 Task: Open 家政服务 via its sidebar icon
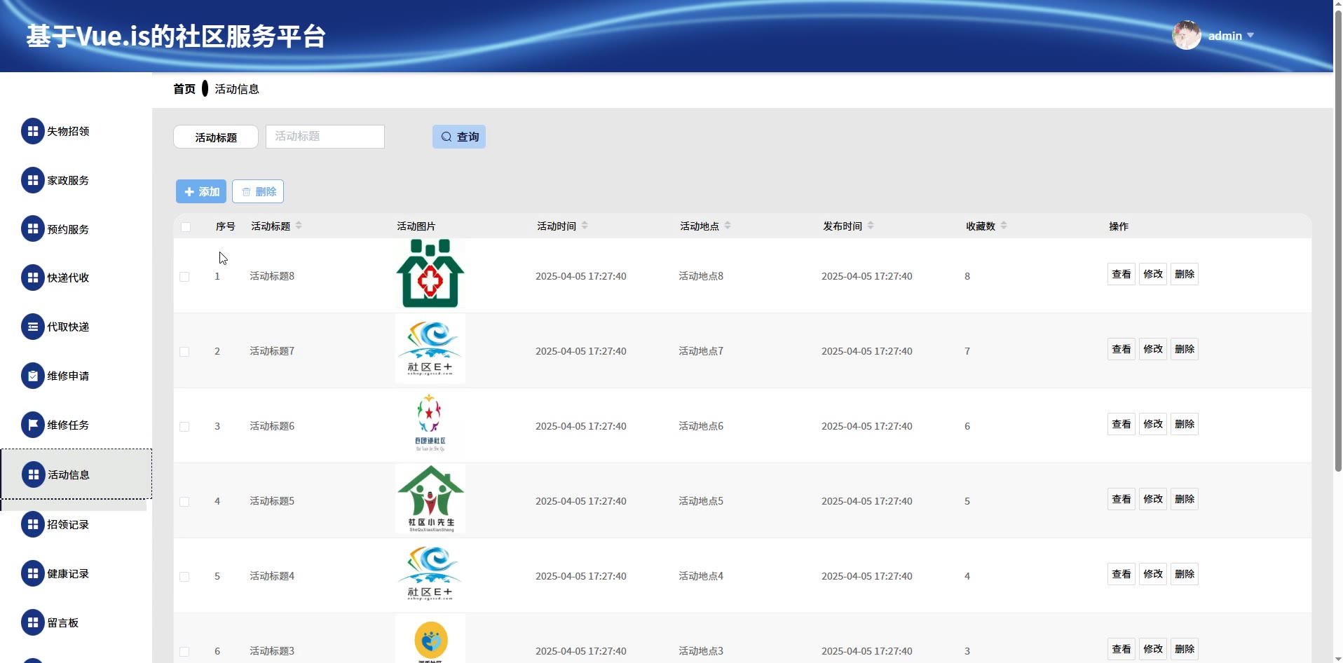coord(32,180)
